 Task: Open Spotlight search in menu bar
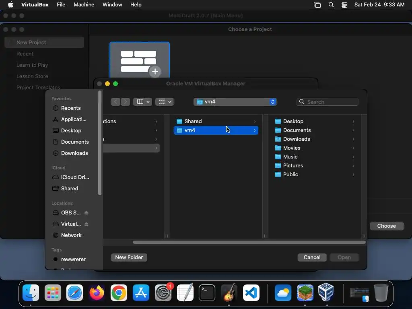(x=331, y=5)
